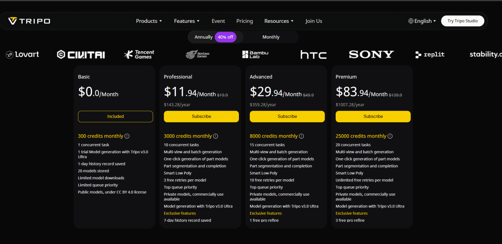Click Exclusive features in Premium plan

point(352,213)
